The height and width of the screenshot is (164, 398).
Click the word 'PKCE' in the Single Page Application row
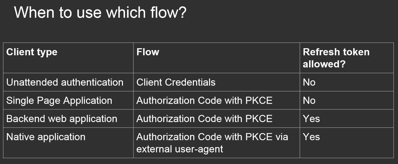click(259, 101)
